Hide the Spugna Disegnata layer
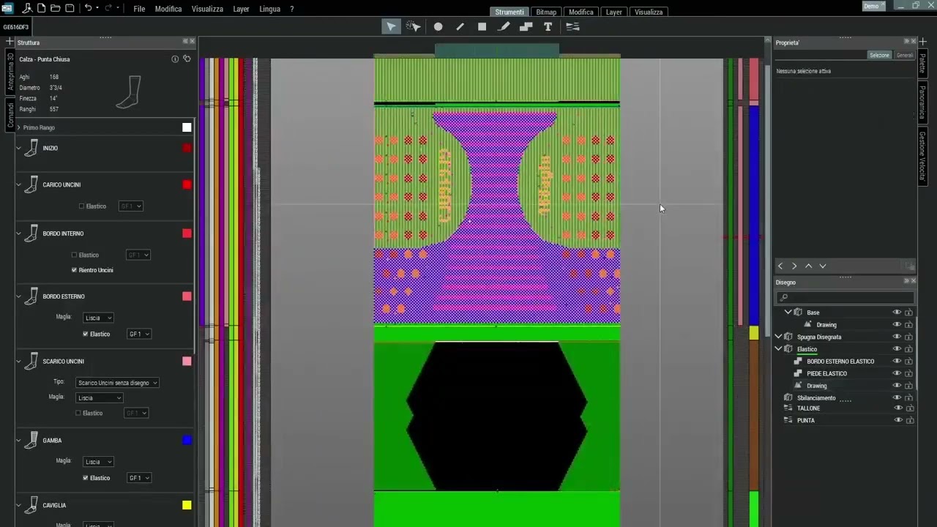 pyautogui.click(x=897, y=337)
